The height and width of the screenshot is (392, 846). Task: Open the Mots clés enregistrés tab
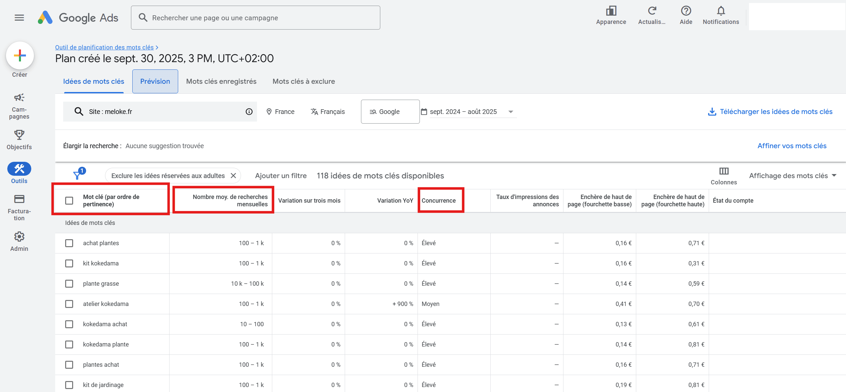click(x=221, y=81)
